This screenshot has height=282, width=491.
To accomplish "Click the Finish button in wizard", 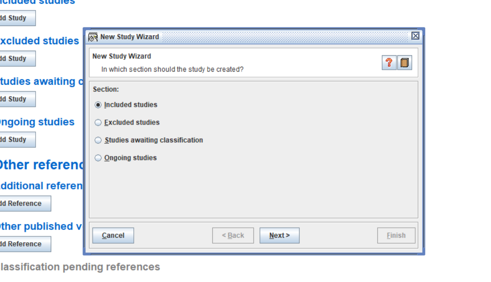I will tap(396, 235).
